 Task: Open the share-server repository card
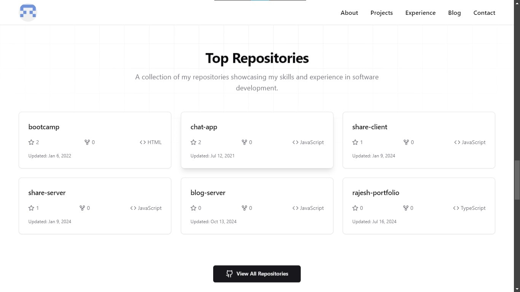point(95,206)
